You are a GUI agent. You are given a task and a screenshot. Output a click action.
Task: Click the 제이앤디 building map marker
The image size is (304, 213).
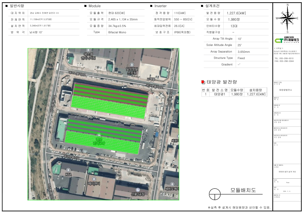click(x=94, y=179)
